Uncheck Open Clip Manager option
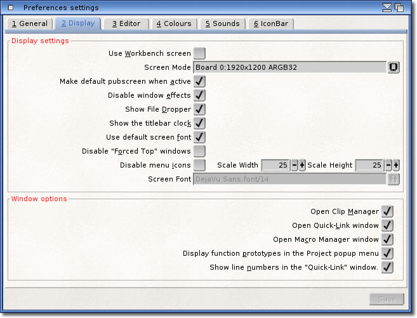417x318 pixels. click(x=387, y=211)
